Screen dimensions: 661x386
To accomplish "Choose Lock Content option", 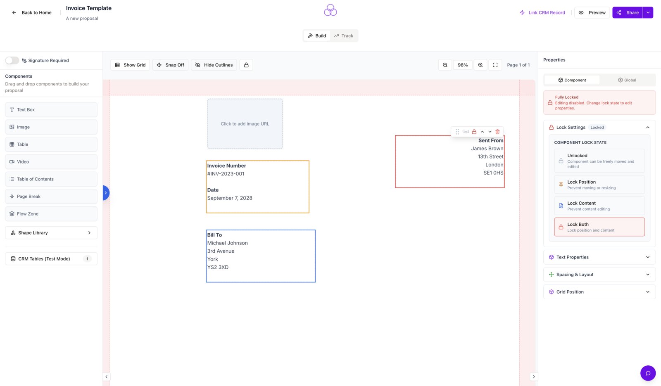I will (x=599, y=206).
